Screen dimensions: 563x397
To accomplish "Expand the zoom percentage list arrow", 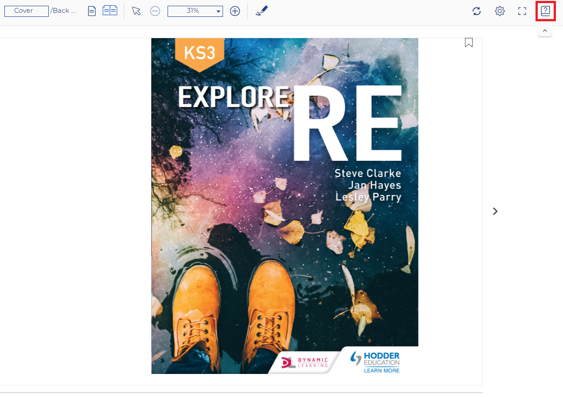I will click(x=218, y=11).
